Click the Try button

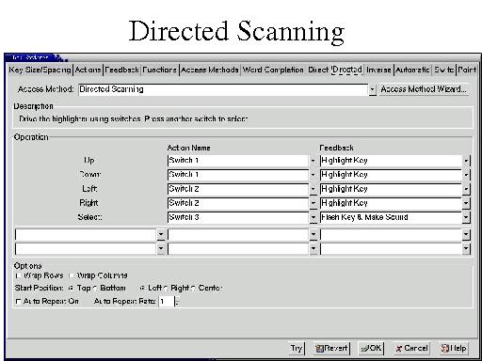click(x=297, y=349)
